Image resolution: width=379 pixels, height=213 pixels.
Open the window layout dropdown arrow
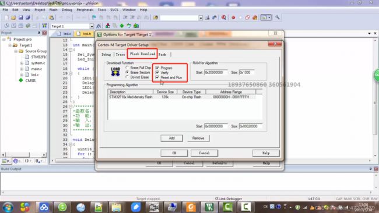269,17
